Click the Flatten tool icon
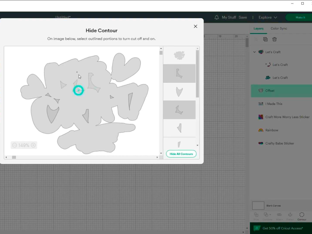Screen dimensions: 312x234 pyautogui.click(x=290, y=215)
